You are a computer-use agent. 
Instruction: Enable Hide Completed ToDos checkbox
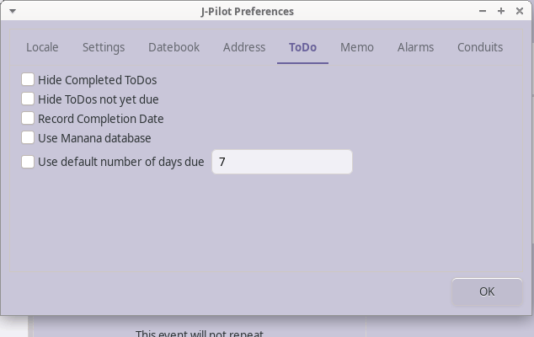[x=28, y=79]
